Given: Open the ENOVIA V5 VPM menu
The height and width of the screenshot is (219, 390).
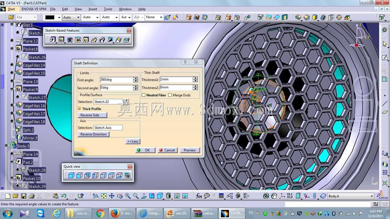Looking at the screenshot, I should point(34,9).
